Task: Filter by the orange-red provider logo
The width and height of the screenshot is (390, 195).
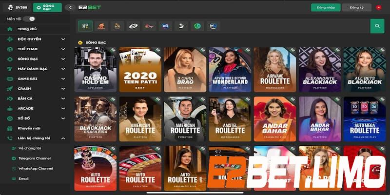Action: [101, 26]
